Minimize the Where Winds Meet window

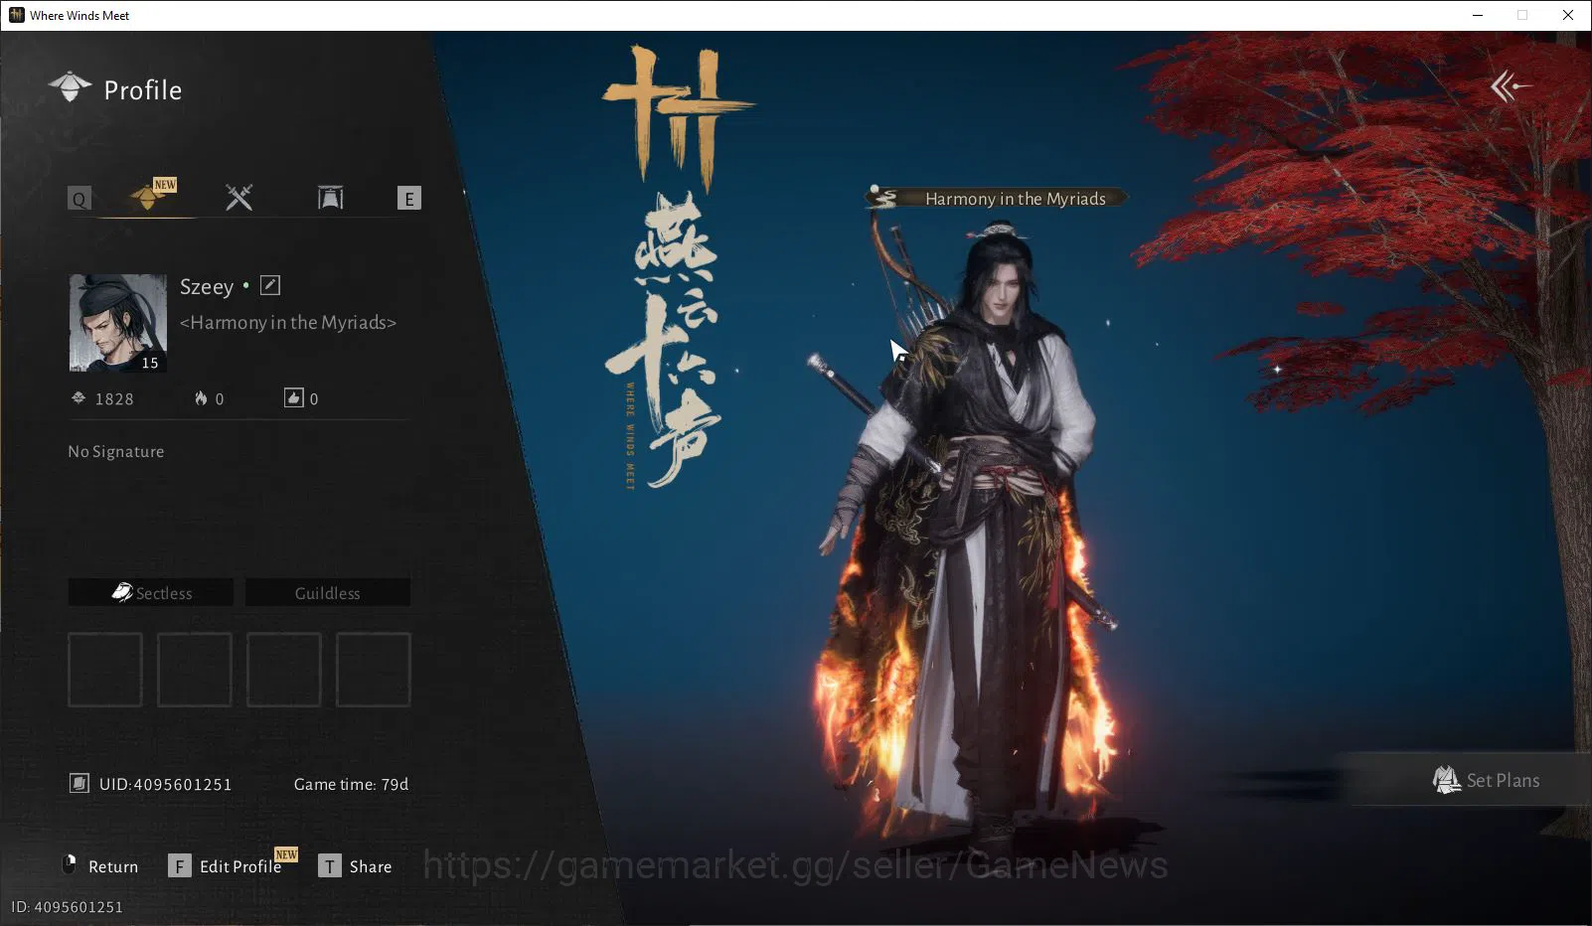pos(1478,15)
